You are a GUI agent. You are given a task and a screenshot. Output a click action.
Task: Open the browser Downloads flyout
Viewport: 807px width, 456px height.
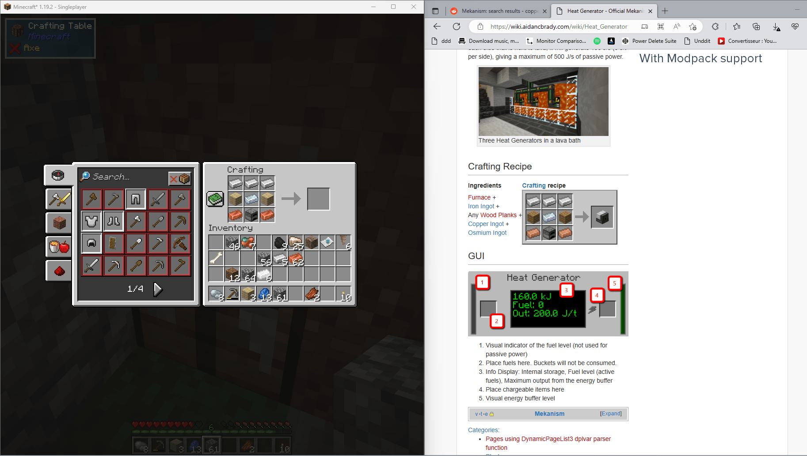pos(777,26)
